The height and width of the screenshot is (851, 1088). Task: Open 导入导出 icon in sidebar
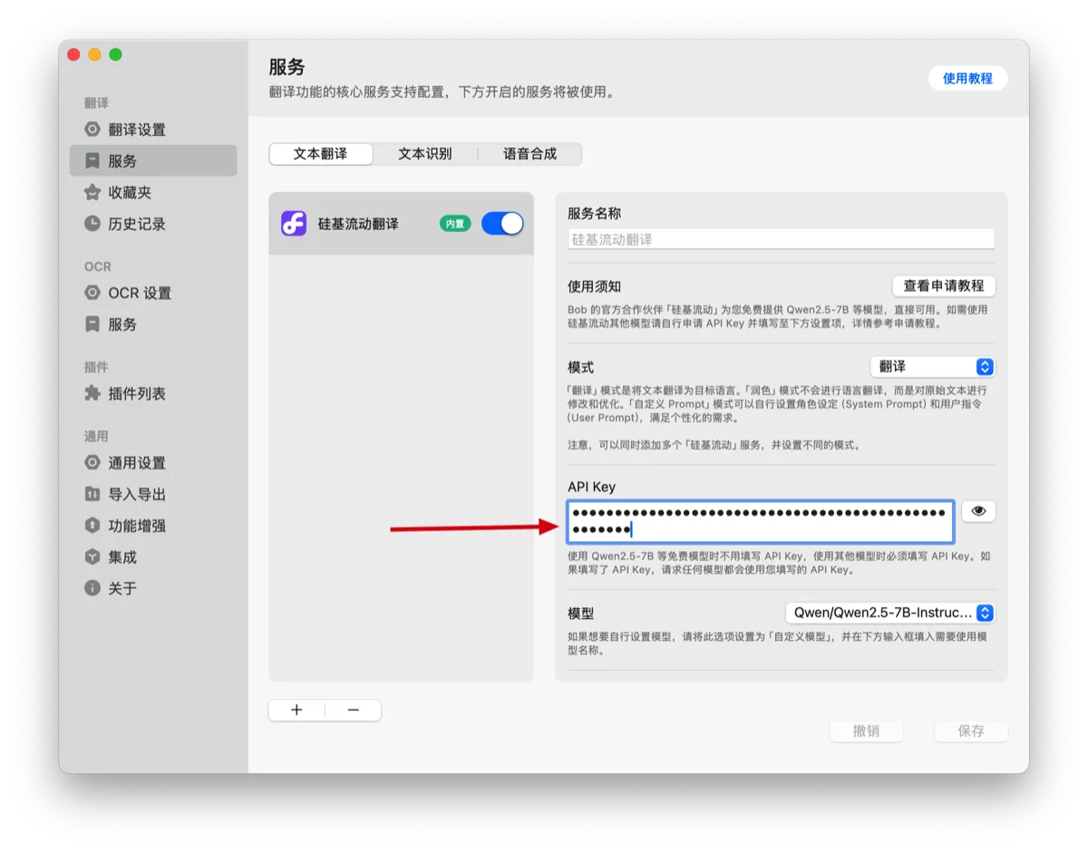pos(92,494)
